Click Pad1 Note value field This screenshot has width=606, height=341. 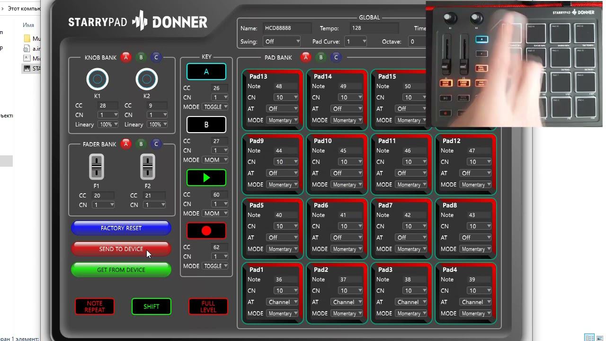286,279
